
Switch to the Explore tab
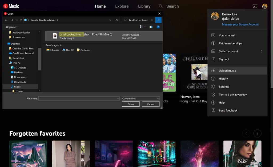[122, 6]
